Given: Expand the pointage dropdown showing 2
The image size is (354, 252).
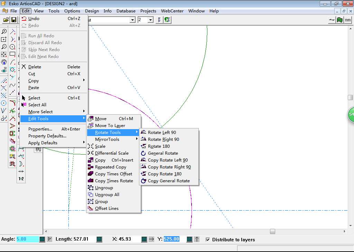Looking at the screenshot, I should click(x=150, y=20).
